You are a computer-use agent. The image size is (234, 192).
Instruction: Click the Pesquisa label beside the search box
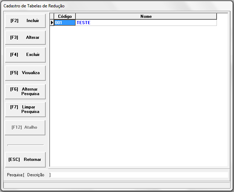coord(15,175)
